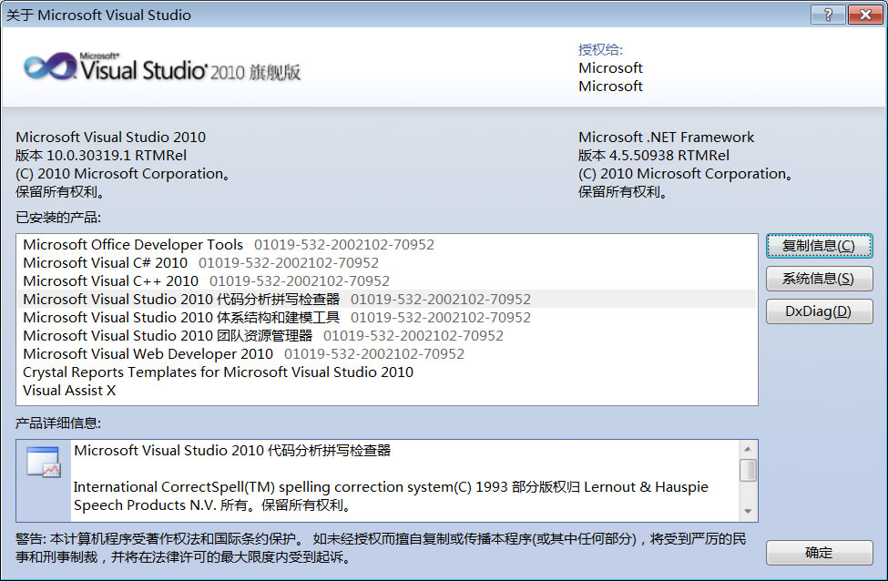Open 系统信息(S) system information
This screenshot has width=888, height=581.
819,279
